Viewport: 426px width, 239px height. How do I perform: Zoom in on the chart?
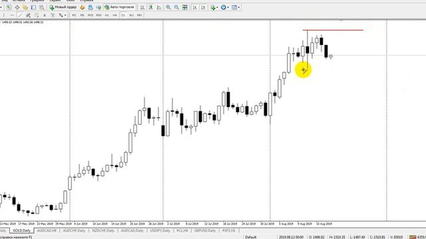click(x=168, y=7)
